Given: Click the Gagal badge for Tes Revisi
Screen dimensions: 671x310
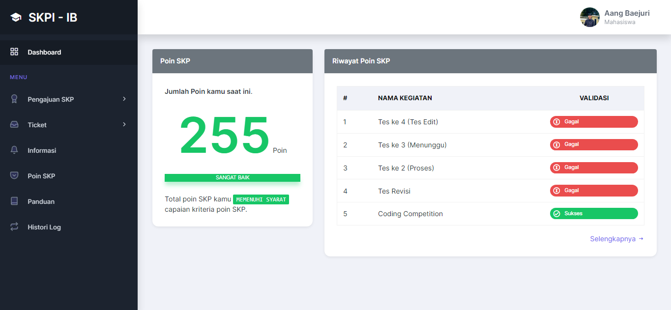Looking at the screenshot, I should [593, 191].
